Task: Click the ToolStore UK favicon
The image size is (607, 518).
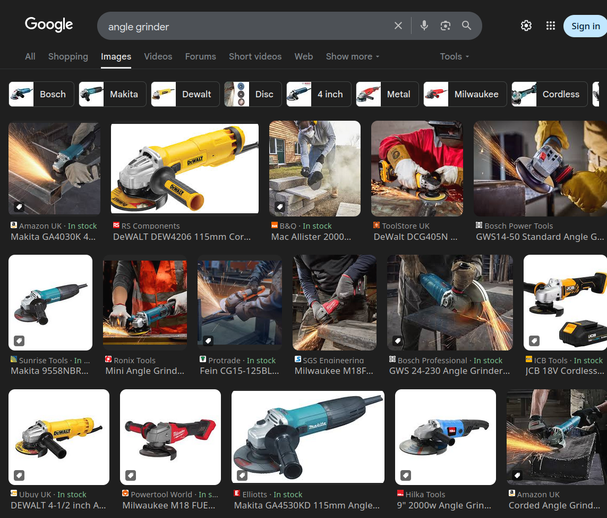Action: pyautogui.click(x=377, y=225)
